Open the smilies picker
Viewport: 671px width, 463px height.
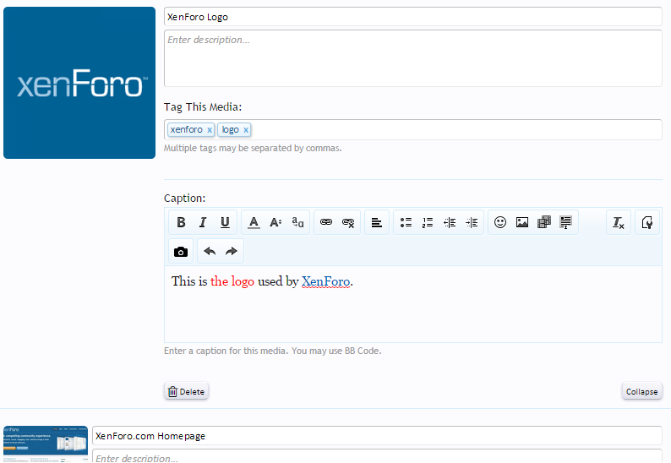[500, 223]
